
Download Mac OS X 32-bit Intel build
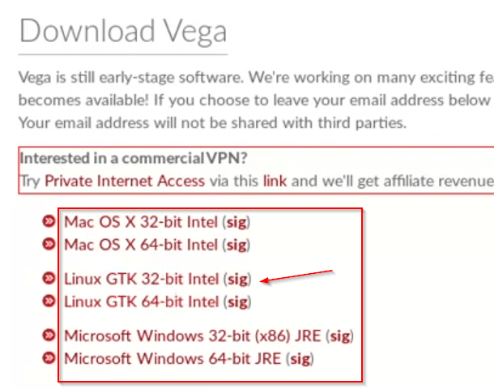click(141, 222)
